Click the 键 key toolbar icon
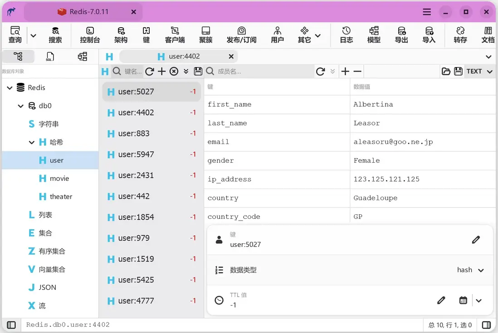 (146, 35)
